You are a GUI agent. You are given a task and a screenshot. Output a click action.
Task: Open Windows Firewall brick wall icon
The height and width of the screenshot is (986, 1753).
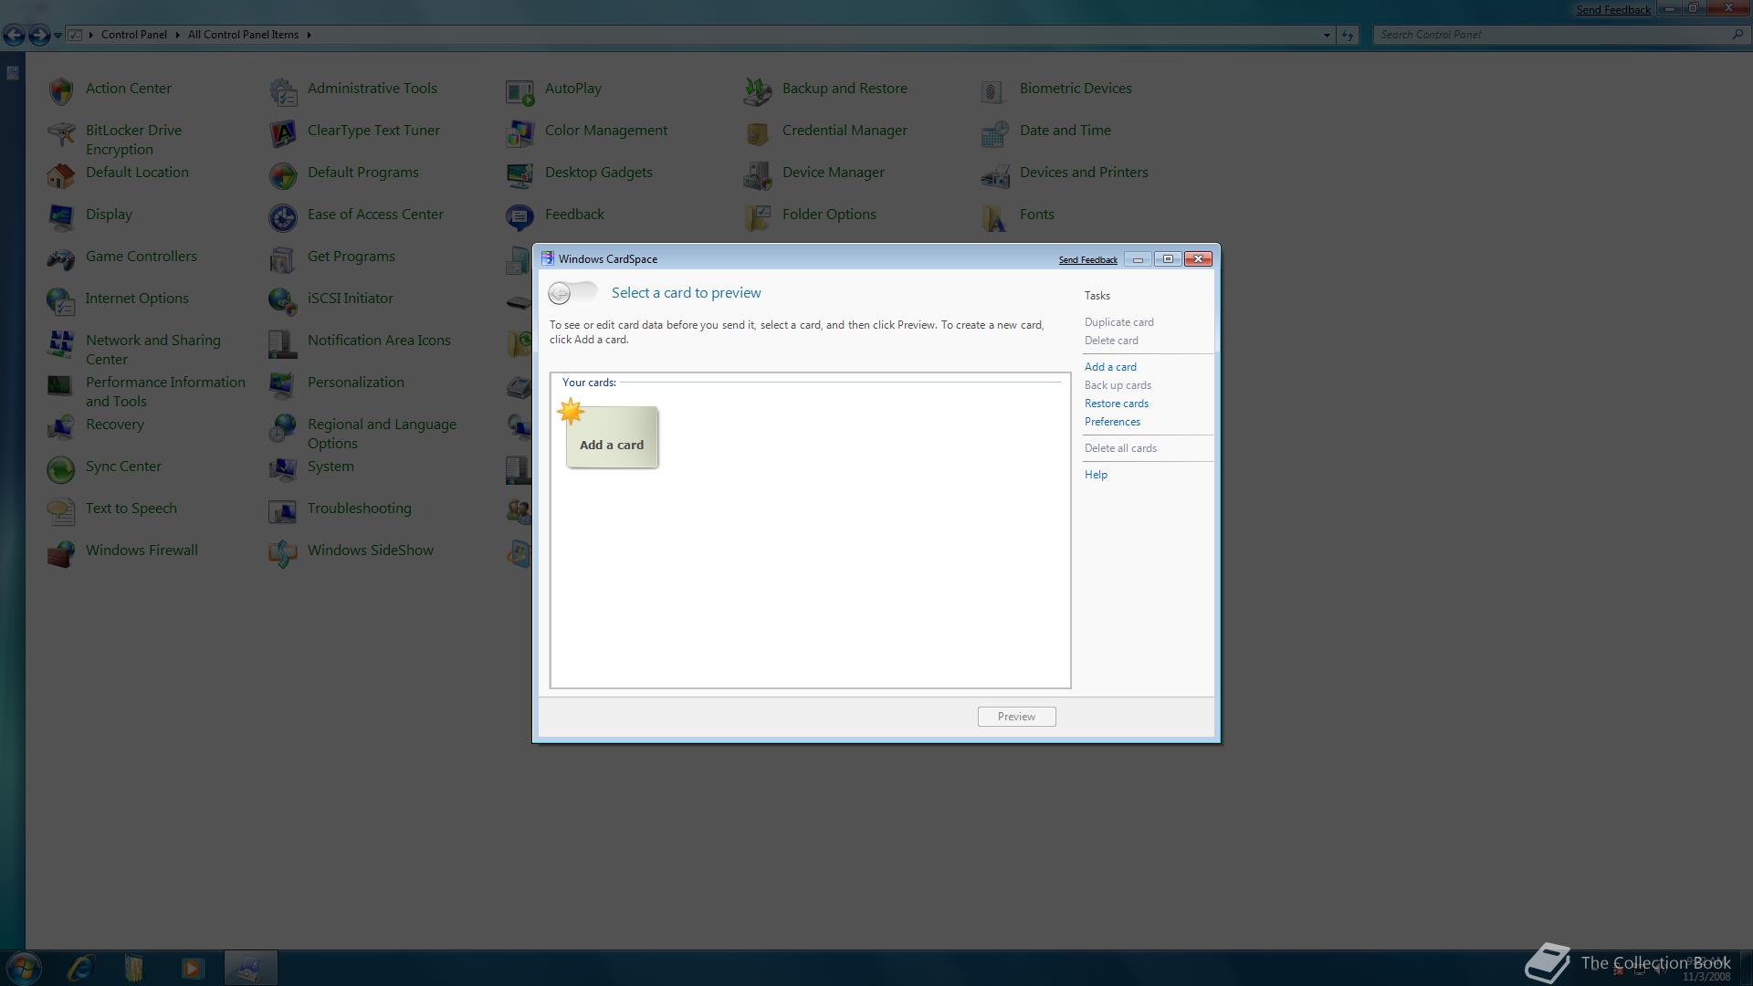[x=61, y=553]
